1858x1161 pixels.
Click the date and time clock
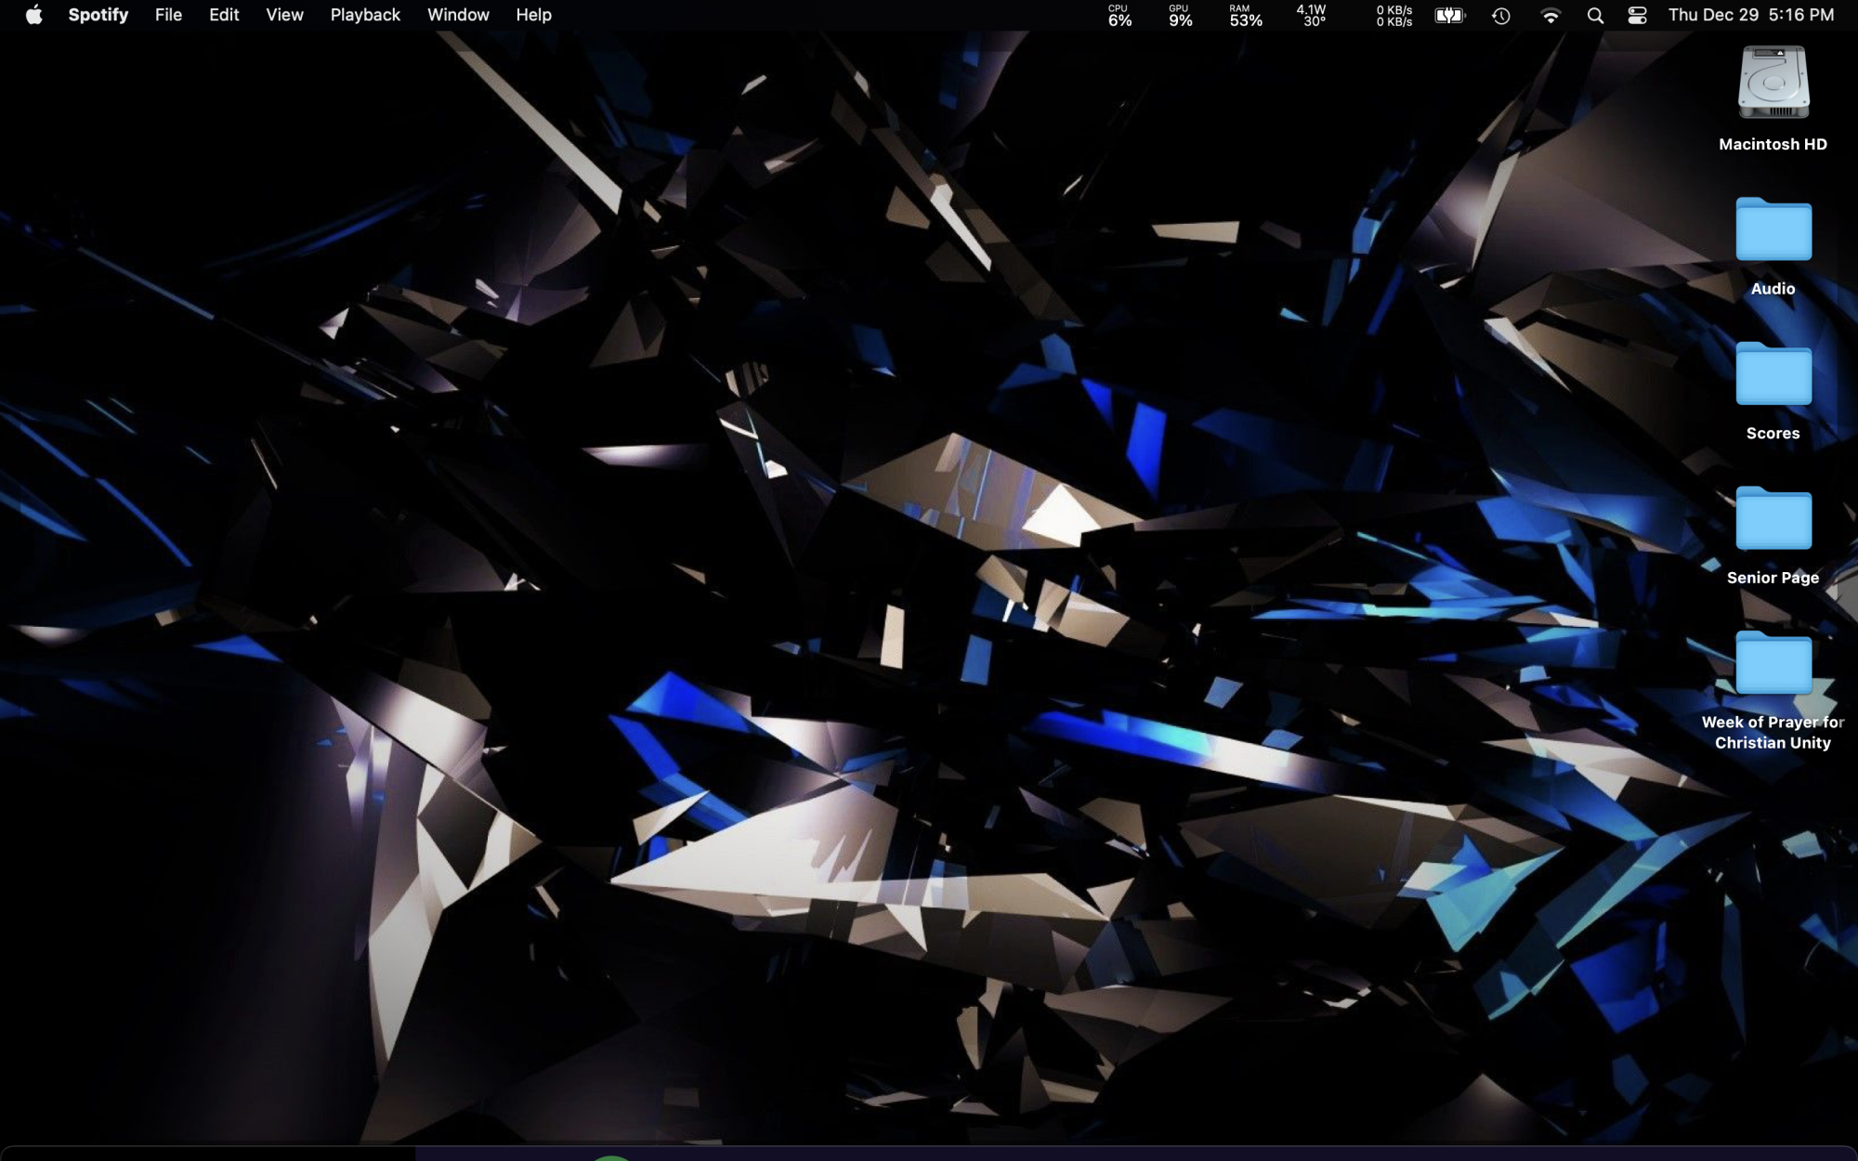1750,15
